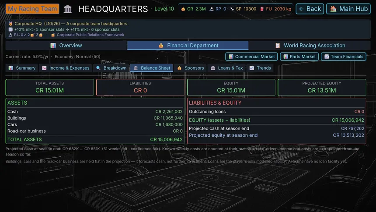Click the My Racing Team label

click(x=32, y=9)
